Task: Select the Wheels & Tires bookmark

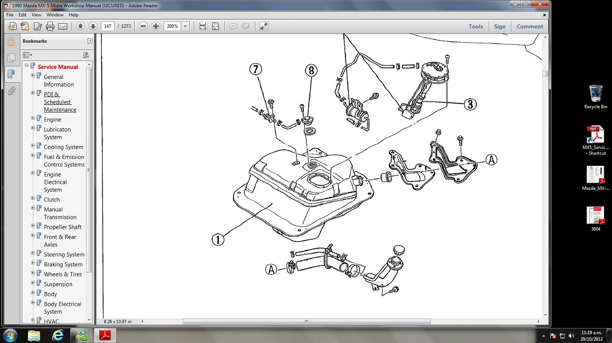Action: point(63,274)
